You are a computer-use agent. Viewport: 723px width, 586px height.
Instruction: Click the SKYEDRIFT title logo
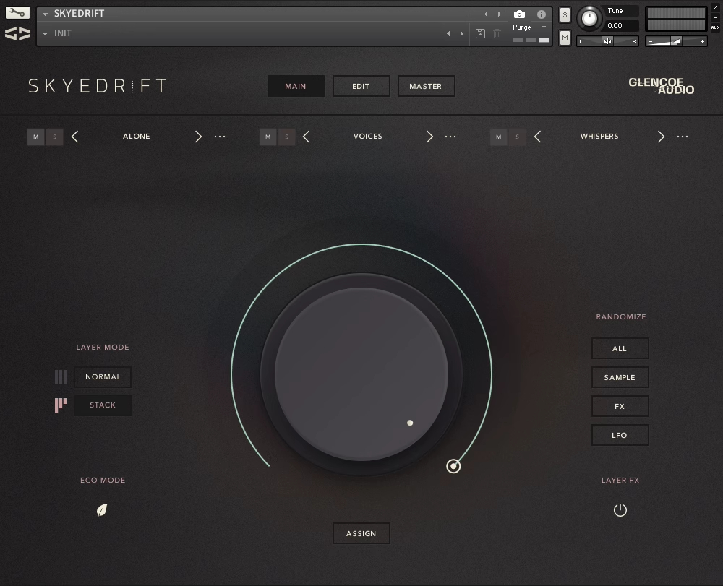point(98,86)
